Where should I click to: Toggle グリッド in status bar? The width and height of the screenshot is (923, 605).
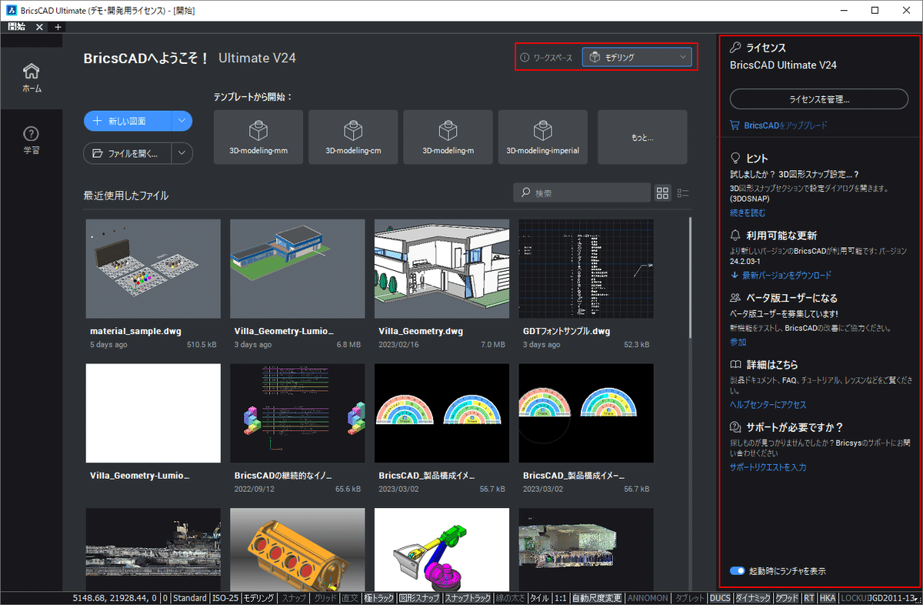(x=325, y=598)
